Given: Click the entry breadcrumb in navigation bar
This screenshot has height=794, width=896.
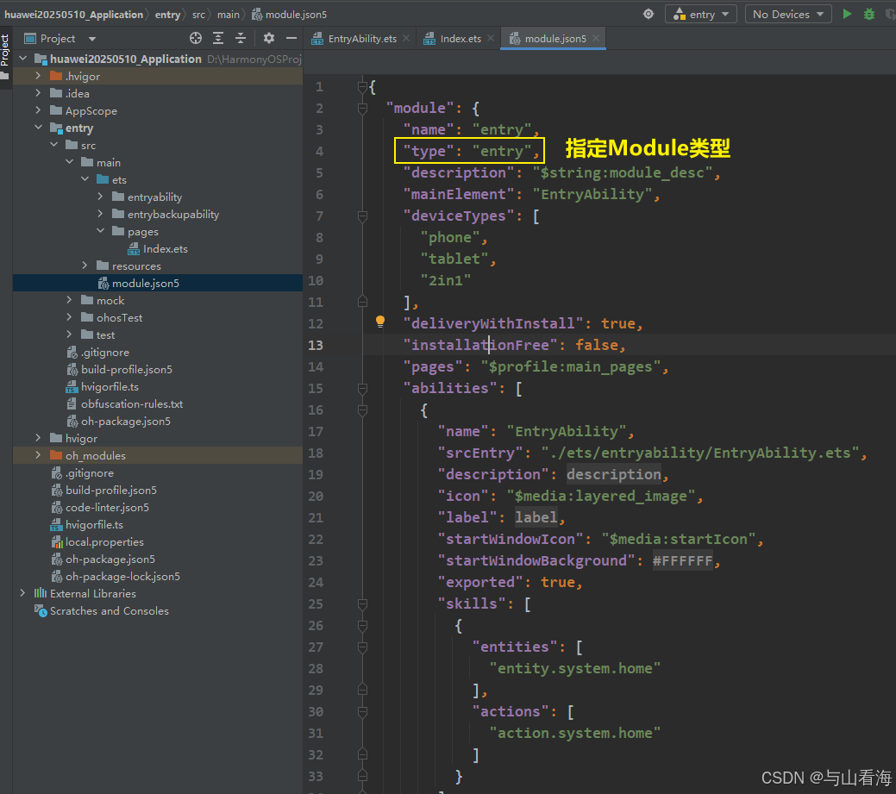Looking at the screenshot, I should (x=167, y=15).
